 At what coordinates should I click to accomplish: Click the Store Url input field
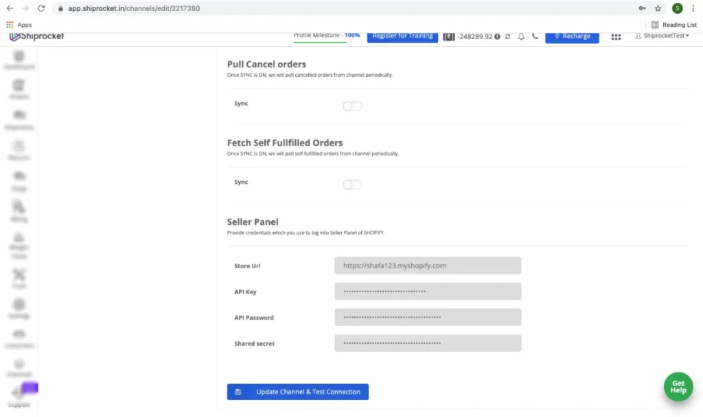428,265
